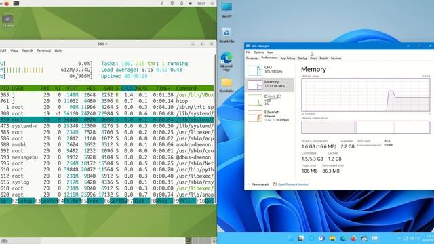The height and width of the screenshot is (244, 434).
Task: Open the Terminal menu in the terminal window
Action: click(43, 51)
